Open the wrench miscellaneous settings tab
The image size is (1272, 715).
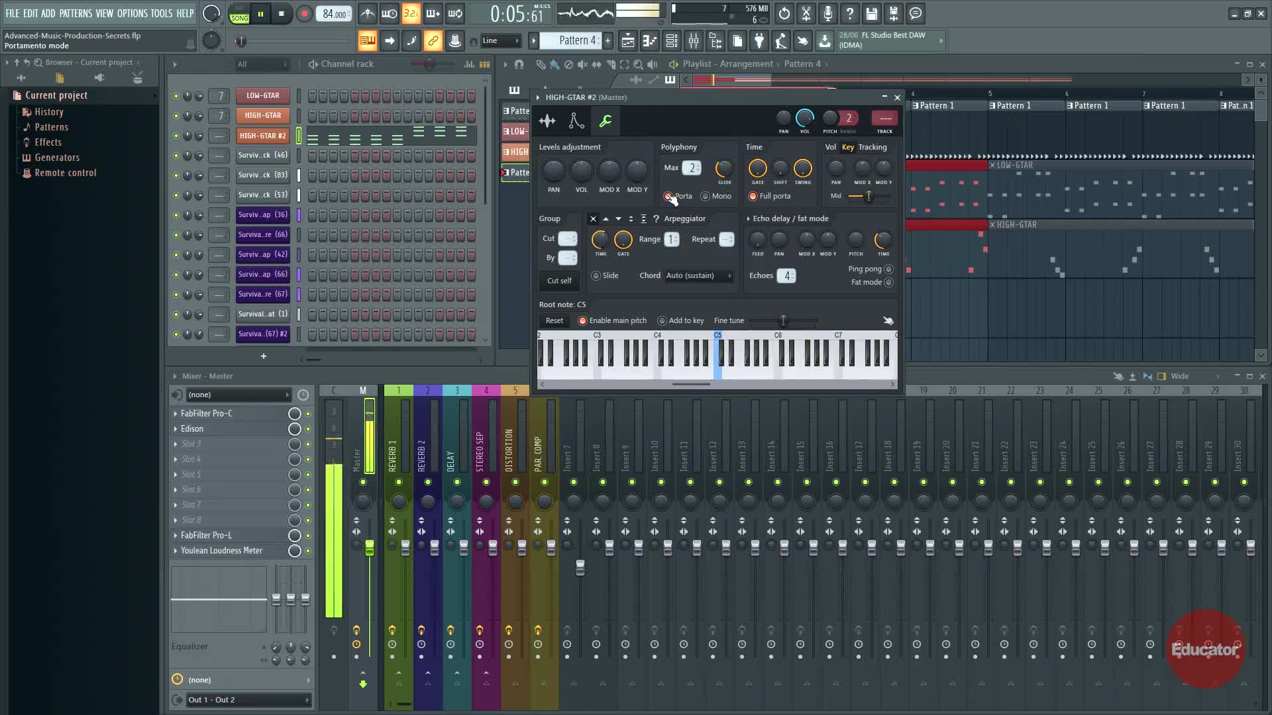tap(605, 121)
